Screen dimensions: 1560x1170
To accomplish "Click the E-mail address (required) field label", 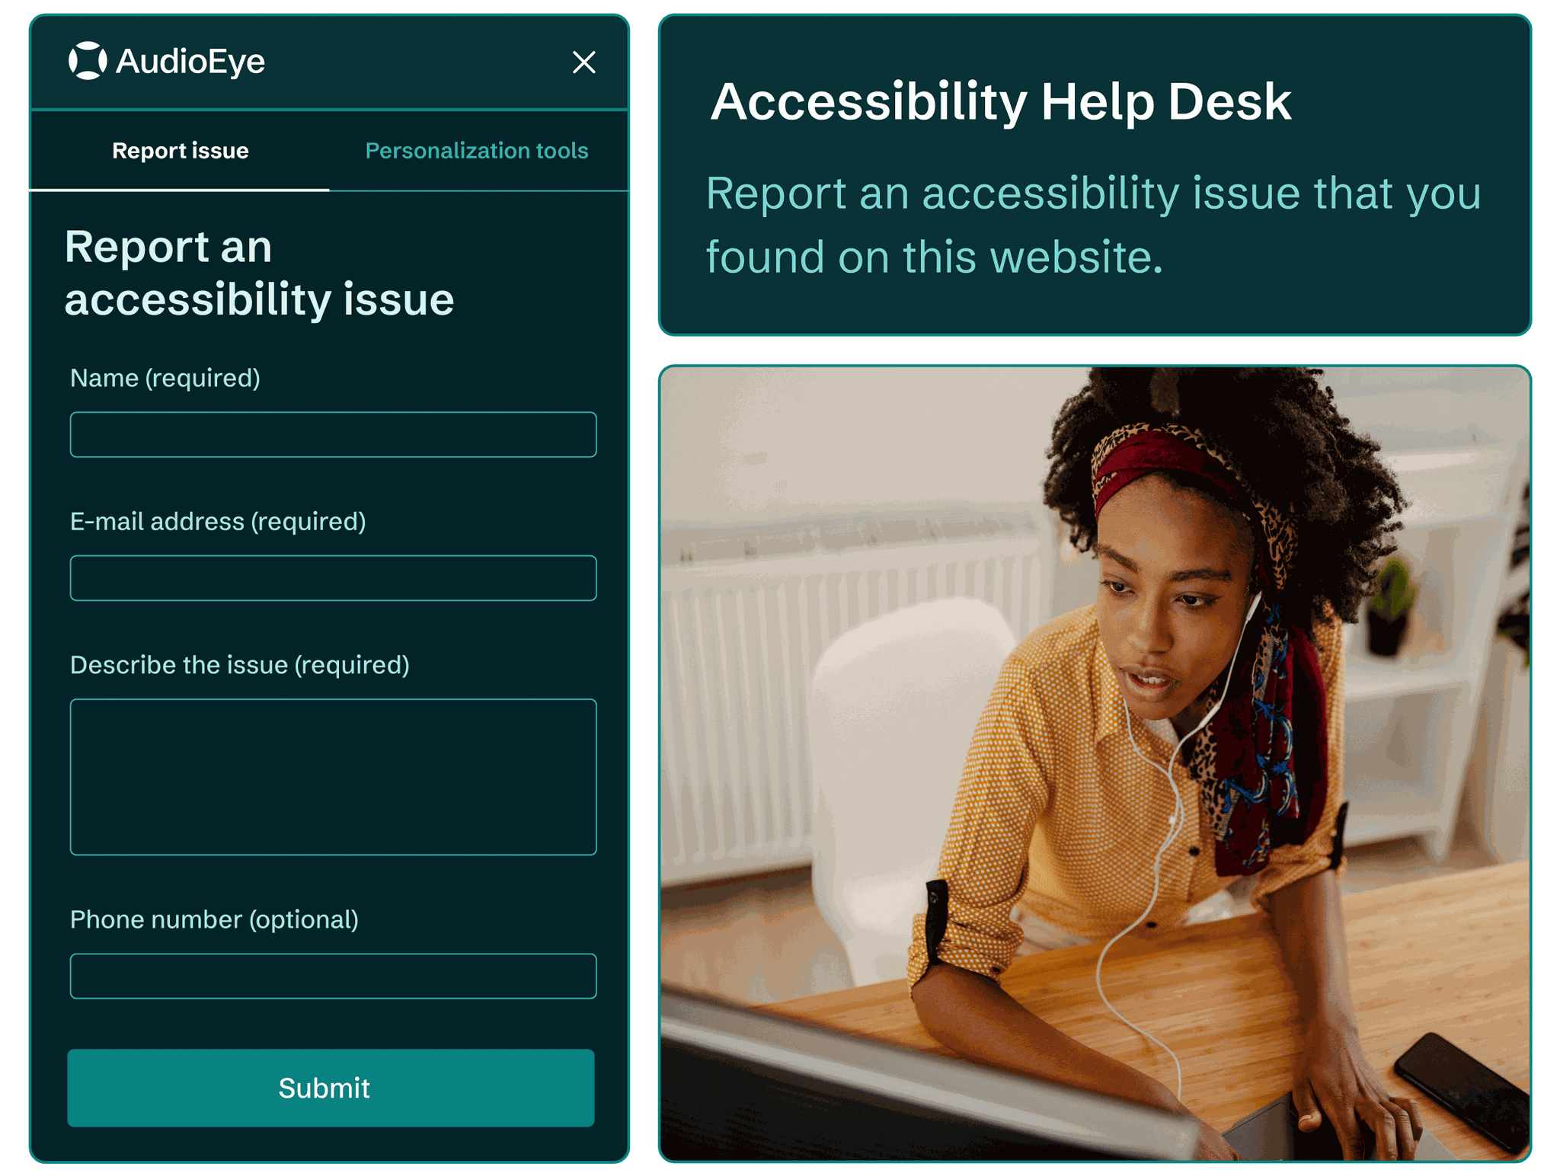I will [x=217, y=521].
